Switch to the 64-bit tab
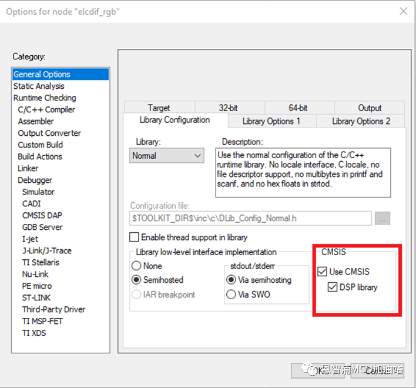 tap(298, 108)
